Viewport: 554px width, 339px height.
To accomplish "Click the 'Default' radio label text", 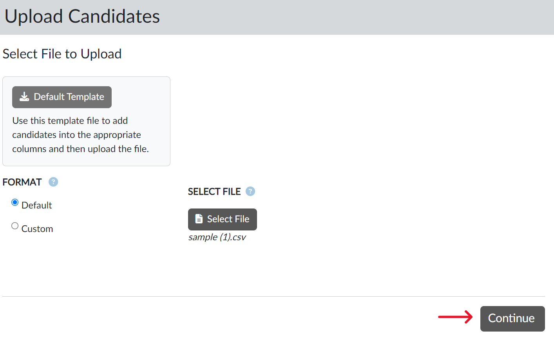I will (x=36, y=205).
